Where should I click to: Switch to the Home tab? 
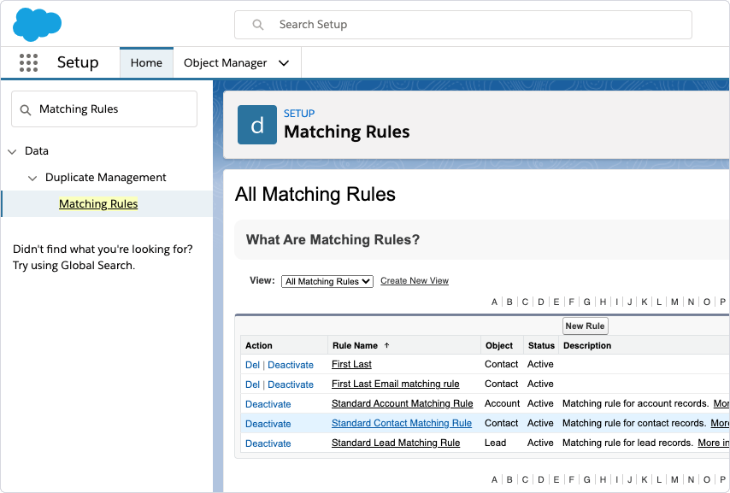tap(146, 62)
